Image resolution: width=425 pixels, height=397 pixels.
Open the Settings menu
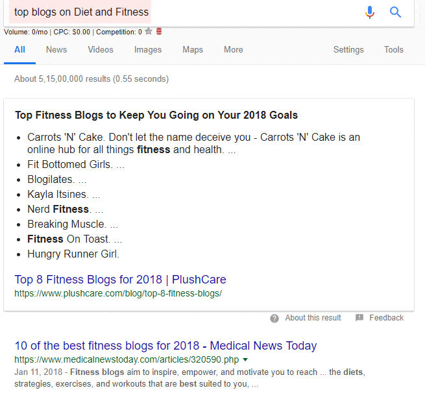tap(348, 50)
